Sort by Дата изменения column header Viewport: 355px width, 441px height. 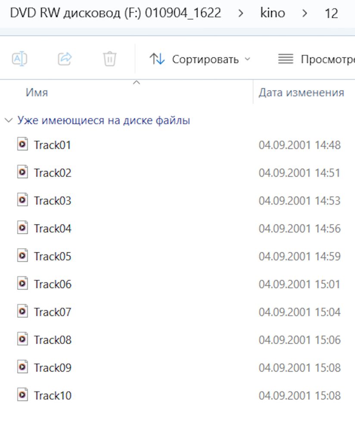[301, 93]
